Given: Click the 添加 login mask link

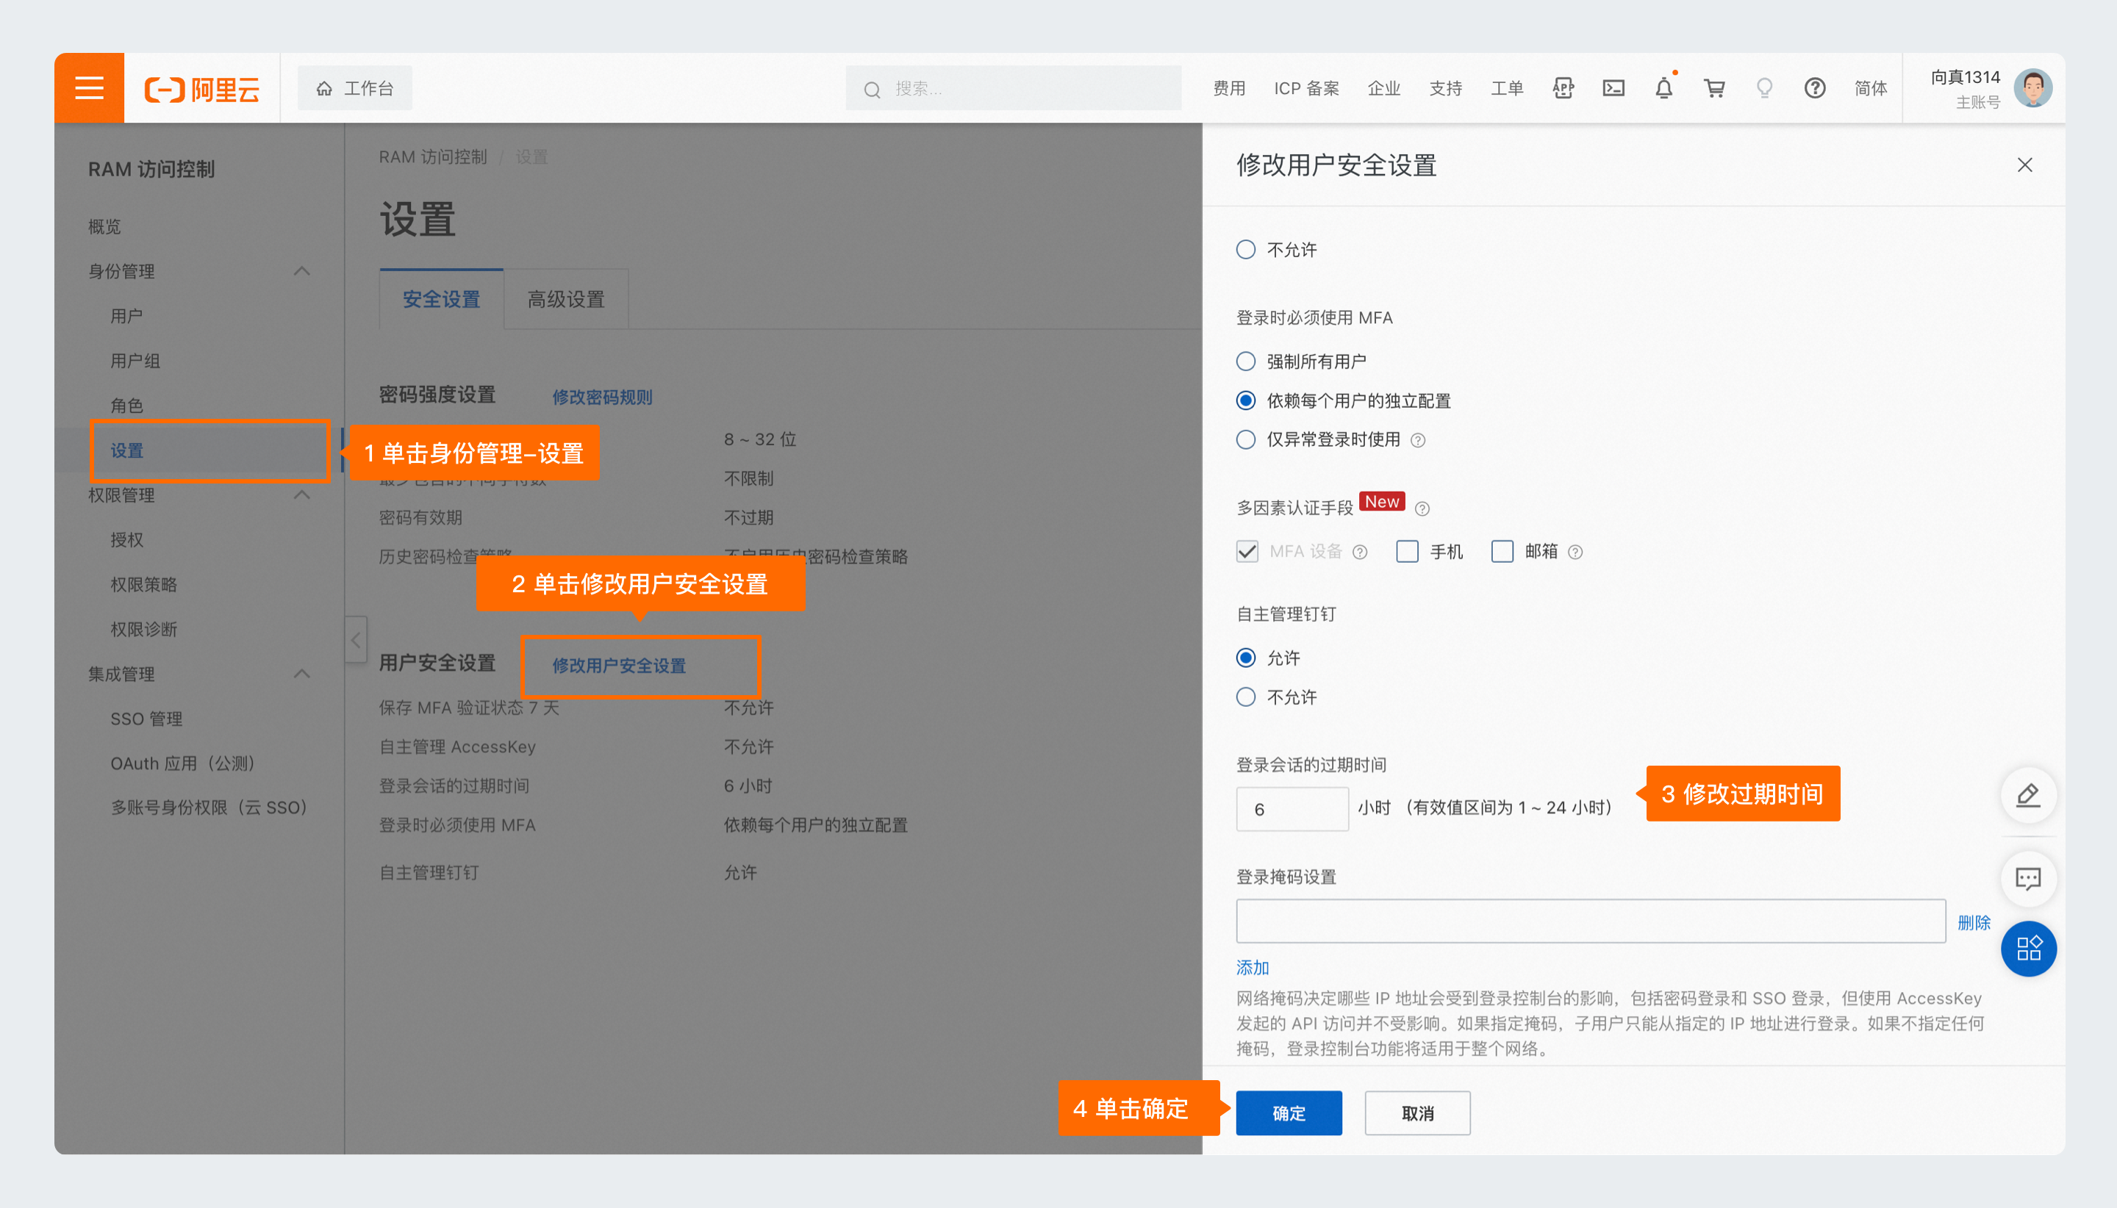Looking at the screenshot, I should click(x=1253, y=968).
